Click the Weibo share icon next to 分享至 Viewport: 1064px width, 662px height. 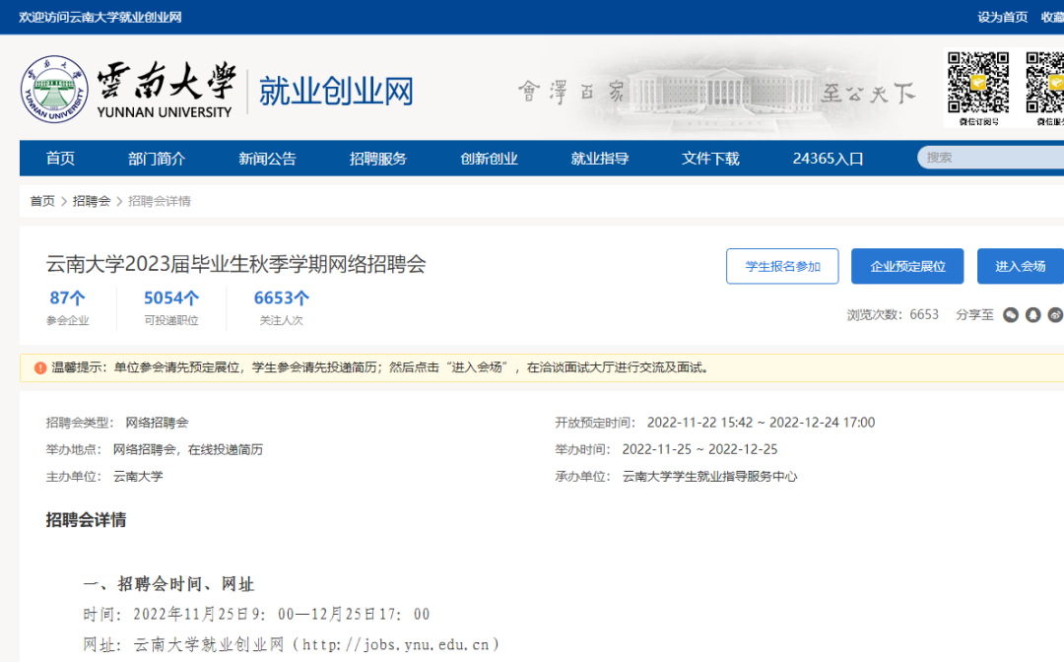click(1055, 314)
